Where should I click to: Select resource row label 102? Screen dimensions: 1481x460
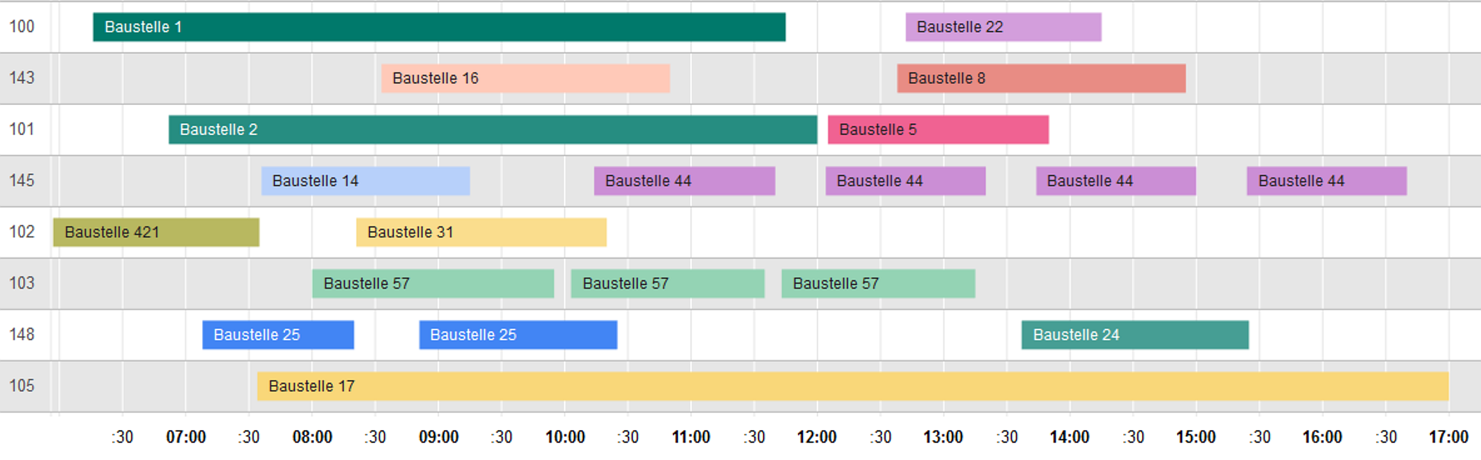click(x=22, y=232)
